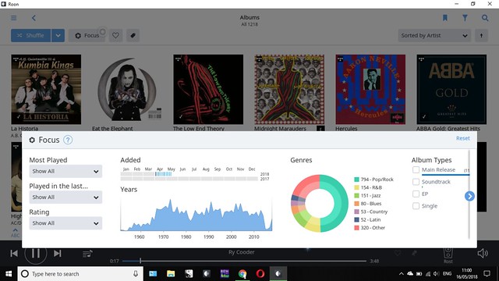Open Windows action center notifications
This screenshot has width=499, height=281.
[x=487, y=274]
